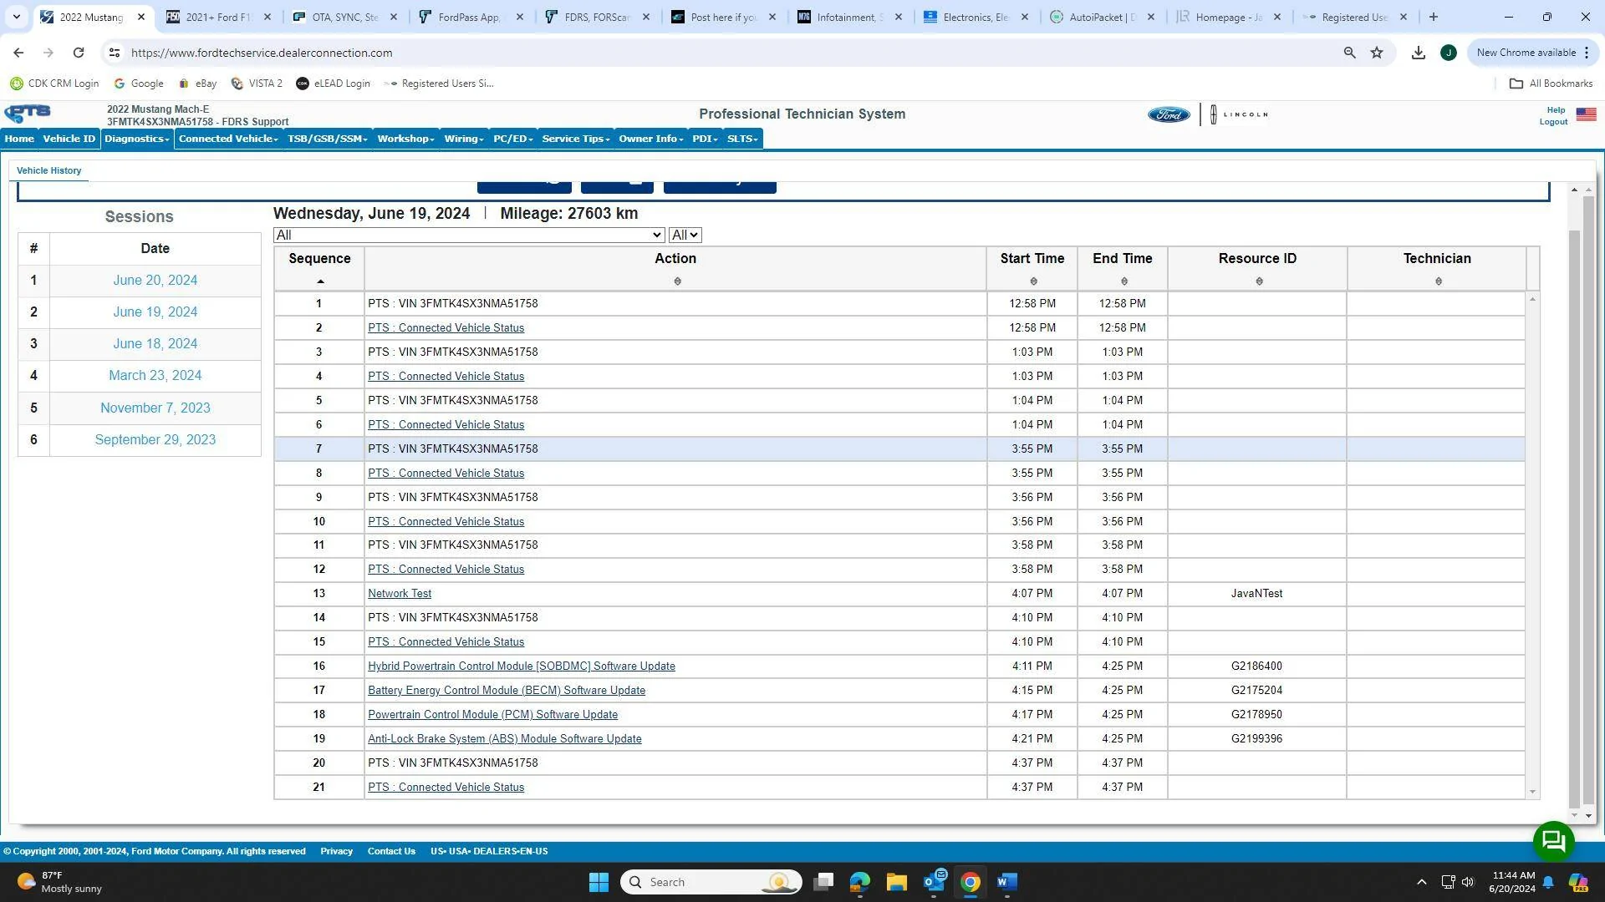Open the PDI menu

pyautogui.click(x=705, y=139)
